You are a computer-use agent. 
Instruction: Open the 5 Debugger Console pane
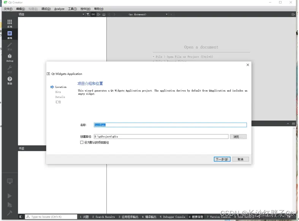(x=172, y=217)
